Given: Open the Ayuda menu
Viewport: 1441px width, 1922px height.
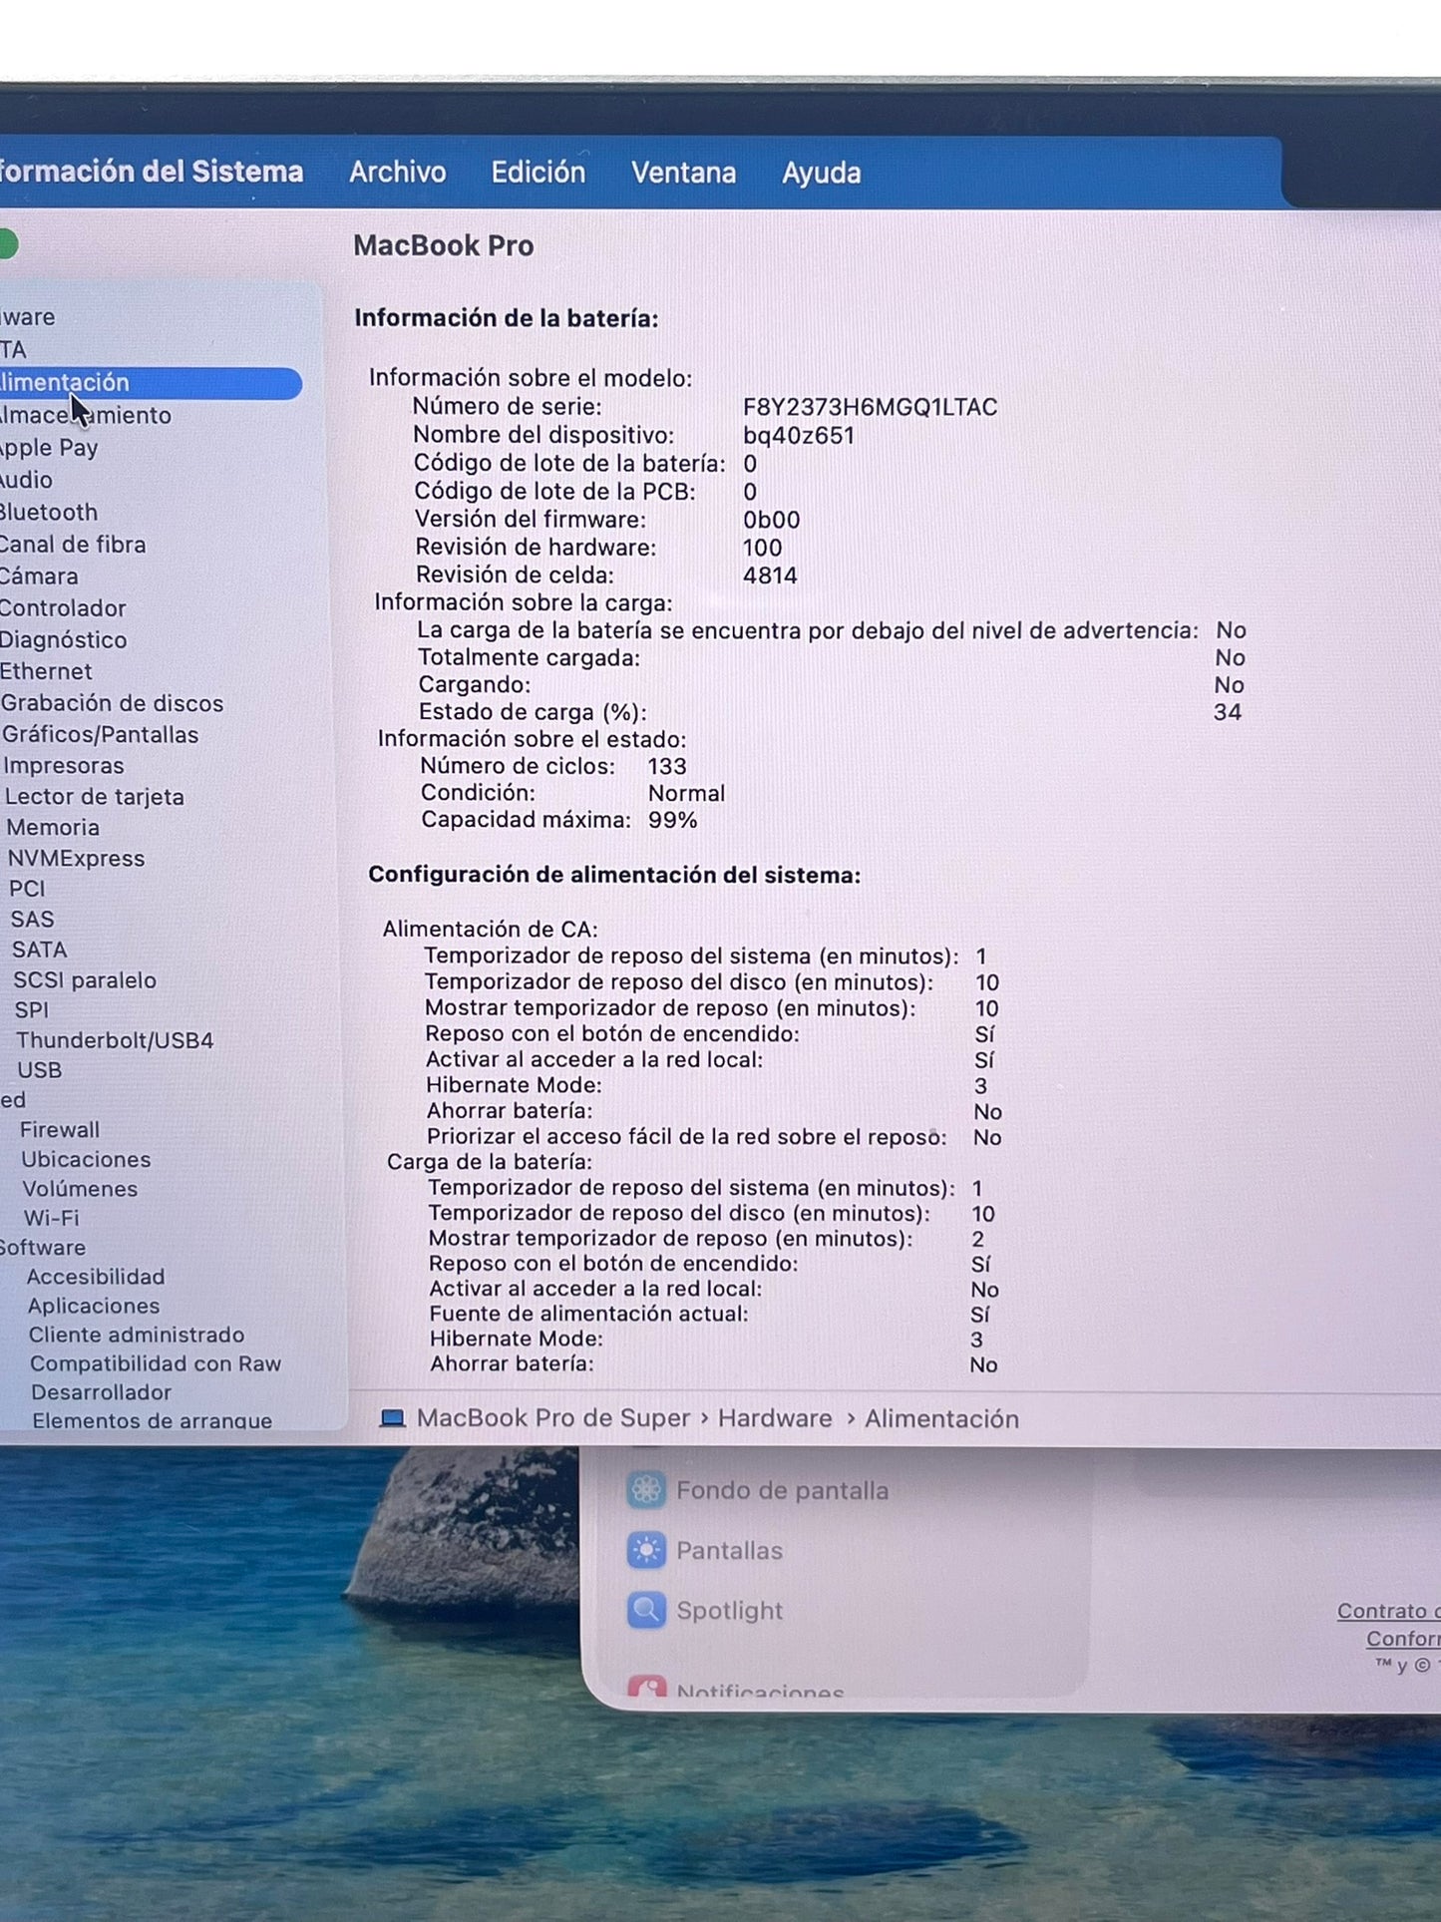Looking at the screenshot, I should point(821,174).
